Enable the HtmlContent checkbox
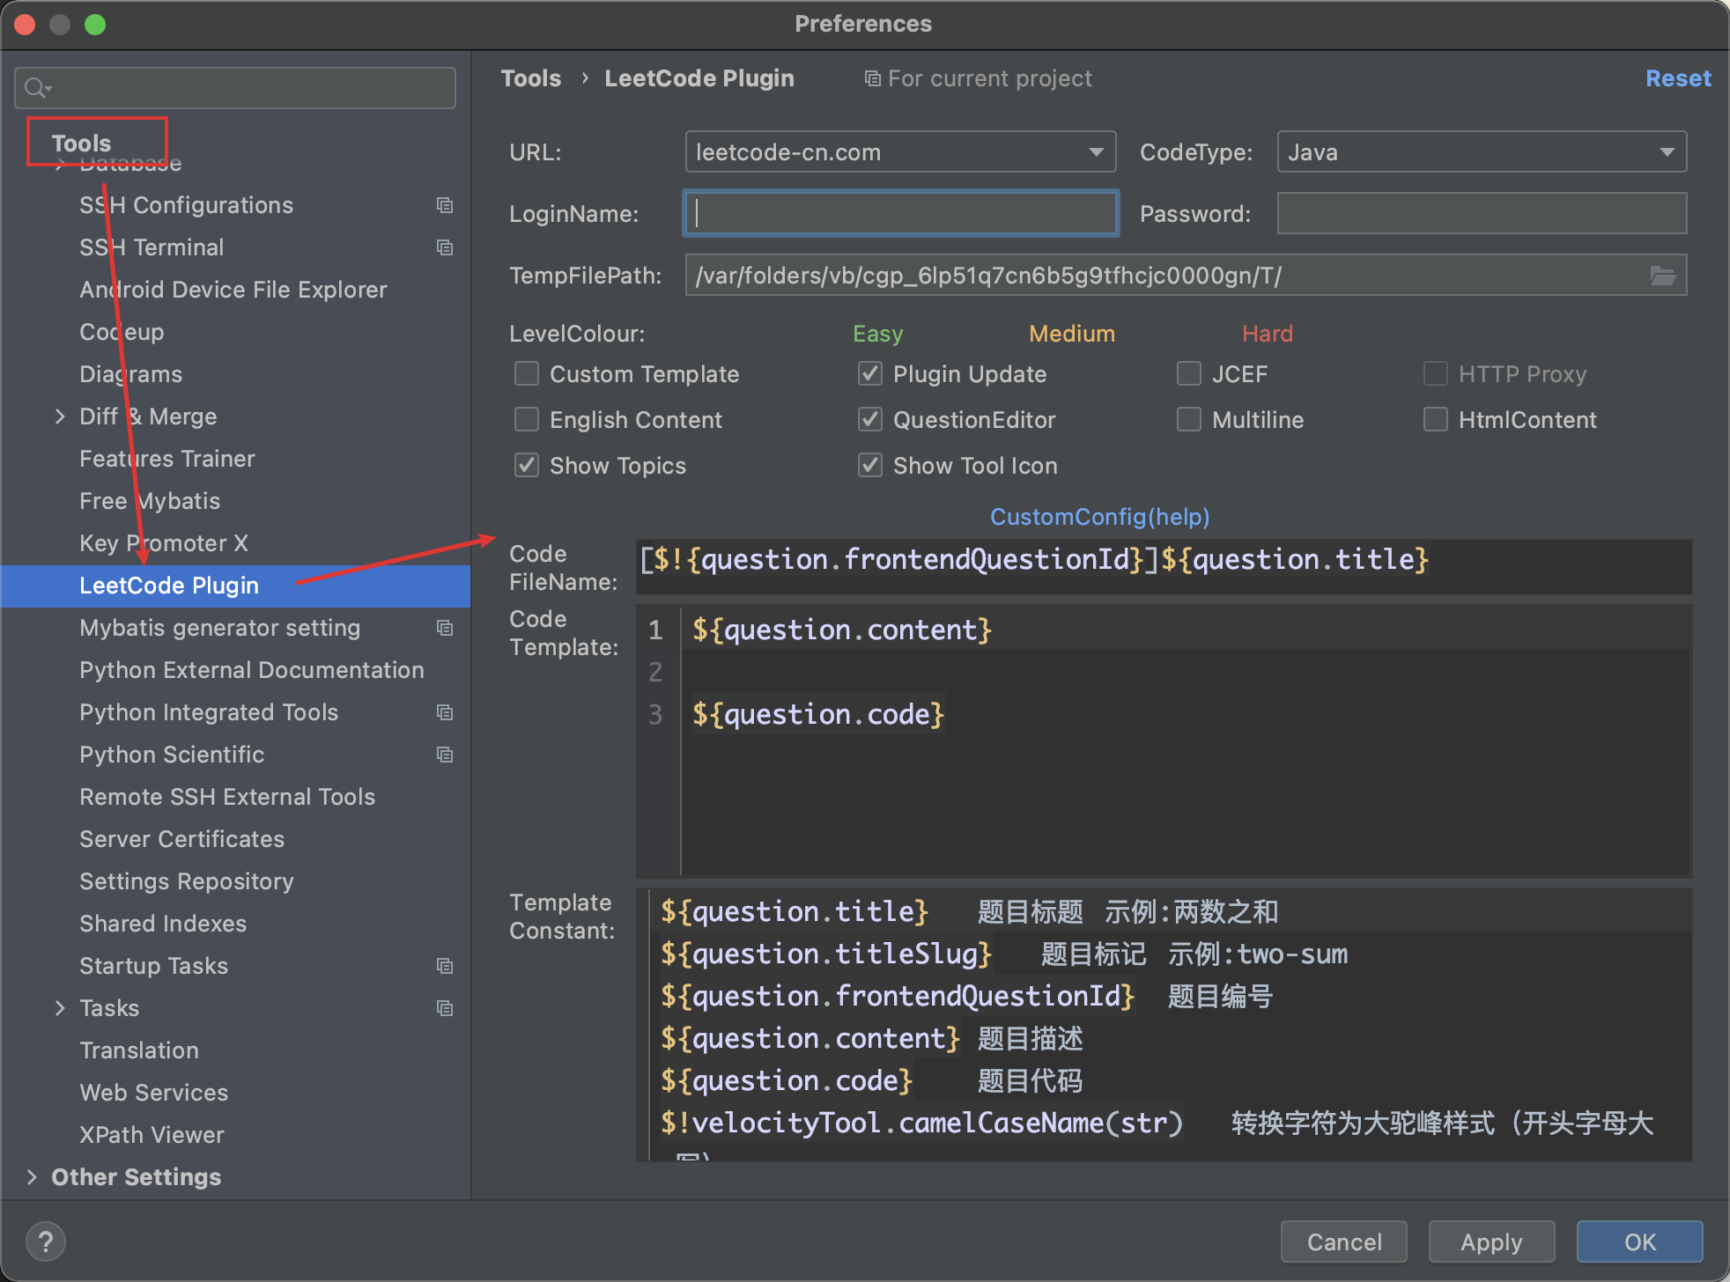This screenshot has width=1730, height=1282. coord(1436,420)
